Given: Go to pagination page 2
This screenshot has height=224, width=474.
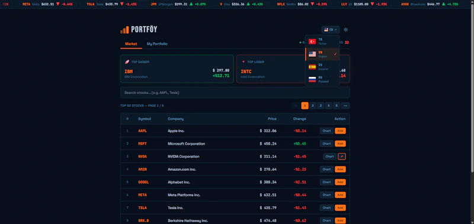Looking at the screenshot, I should pos(313,106).
